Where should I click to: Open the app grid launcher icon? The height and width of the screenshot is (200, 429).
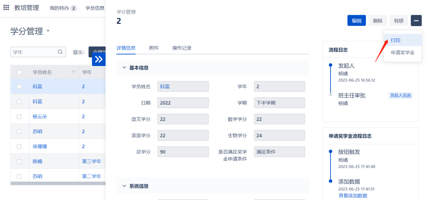tap(6, 8)
